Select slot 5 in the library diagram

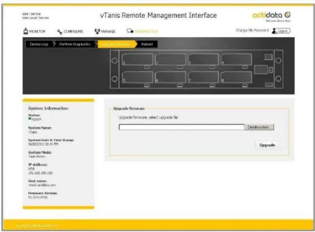pos(137,77)
